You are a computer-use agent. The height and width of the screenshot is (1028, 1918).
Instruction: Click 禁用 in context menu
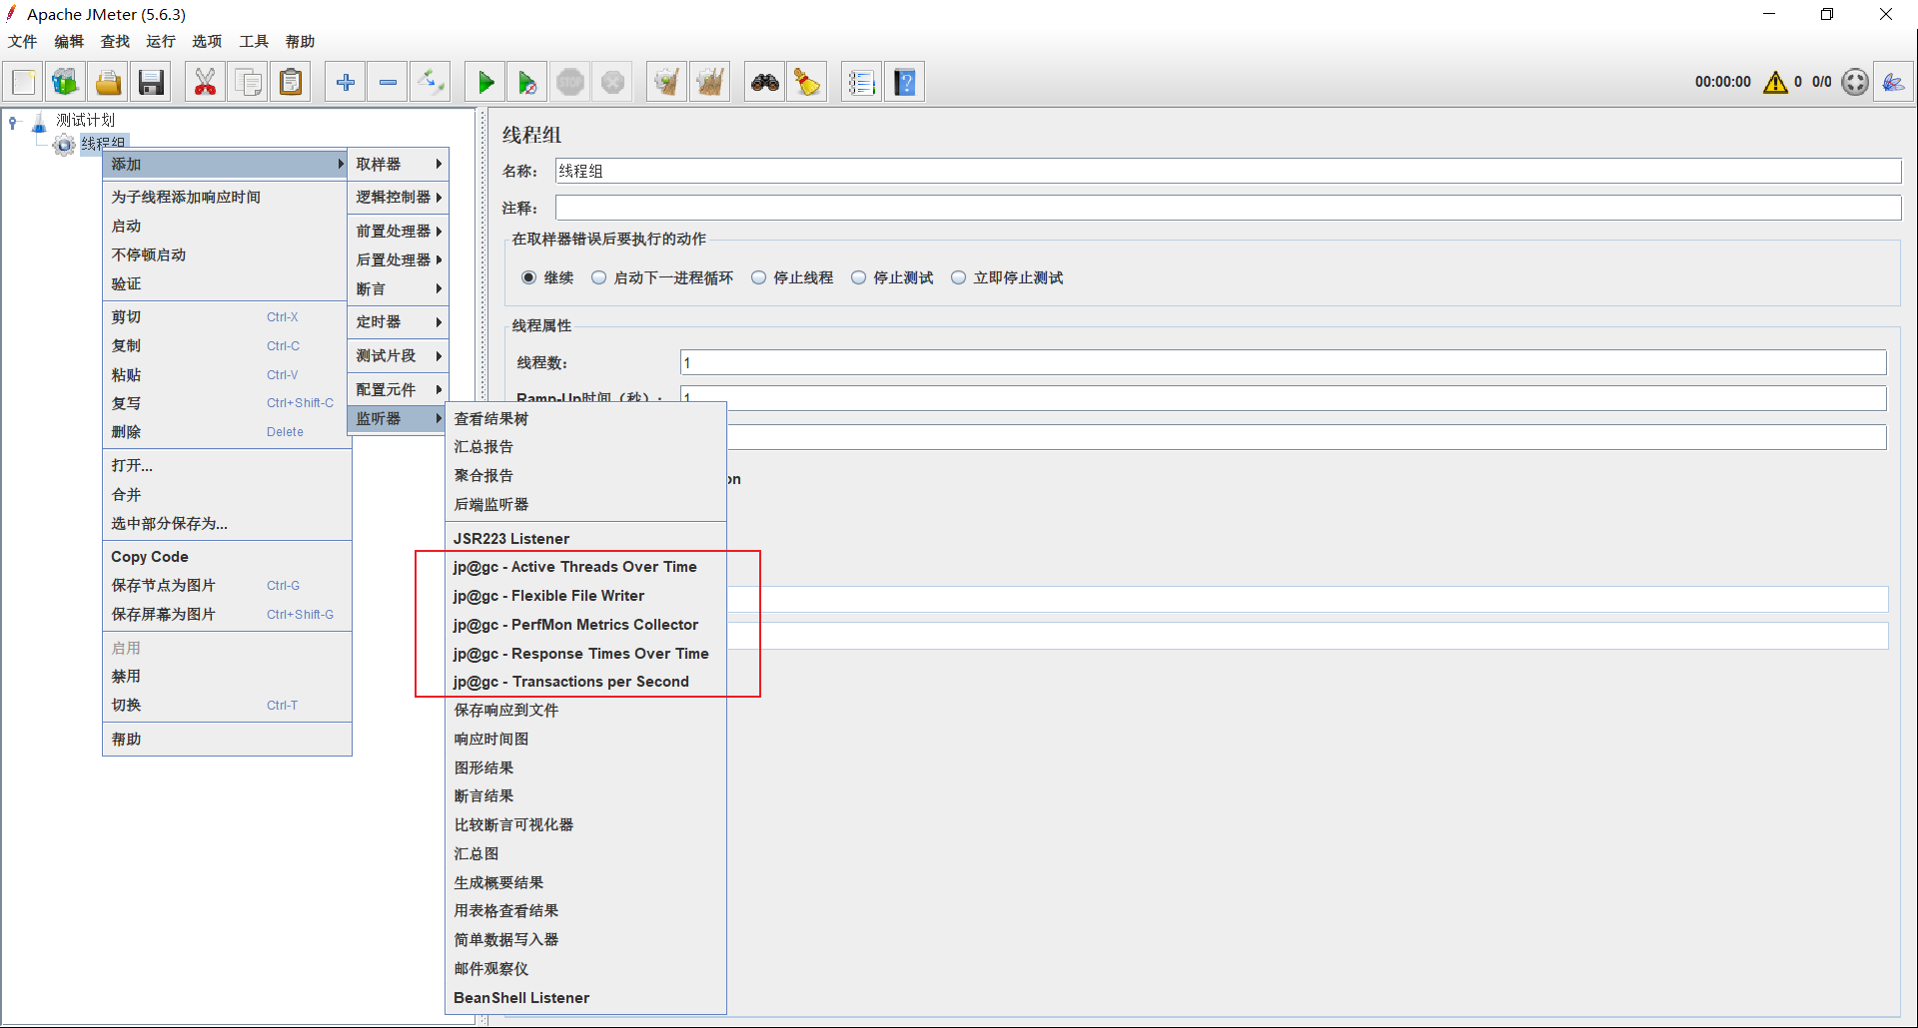click(226, 676)
